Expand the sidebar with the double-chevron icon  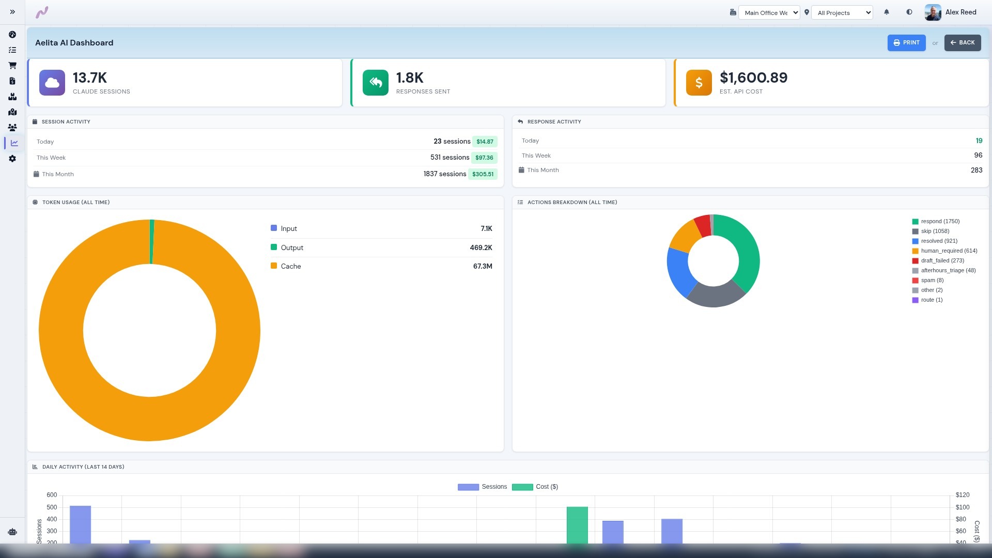tap(12, 12)
